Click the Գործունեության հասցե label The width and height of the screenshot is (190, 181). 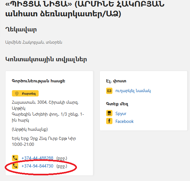(x=38, y=81)
